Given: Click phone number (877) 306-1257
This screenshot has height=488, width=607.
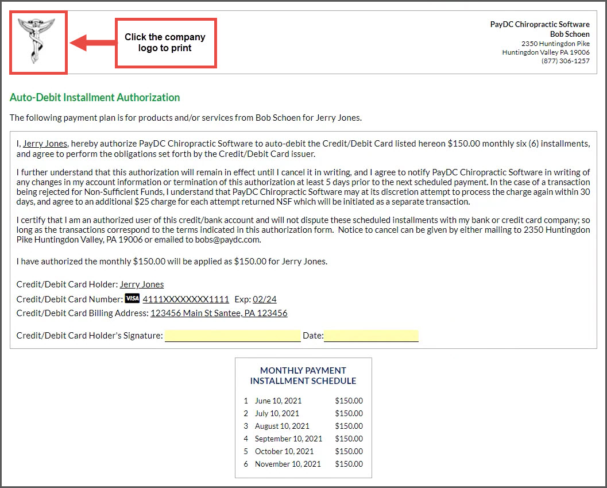Looking at the screenshot, I should (x=566, y=60).
